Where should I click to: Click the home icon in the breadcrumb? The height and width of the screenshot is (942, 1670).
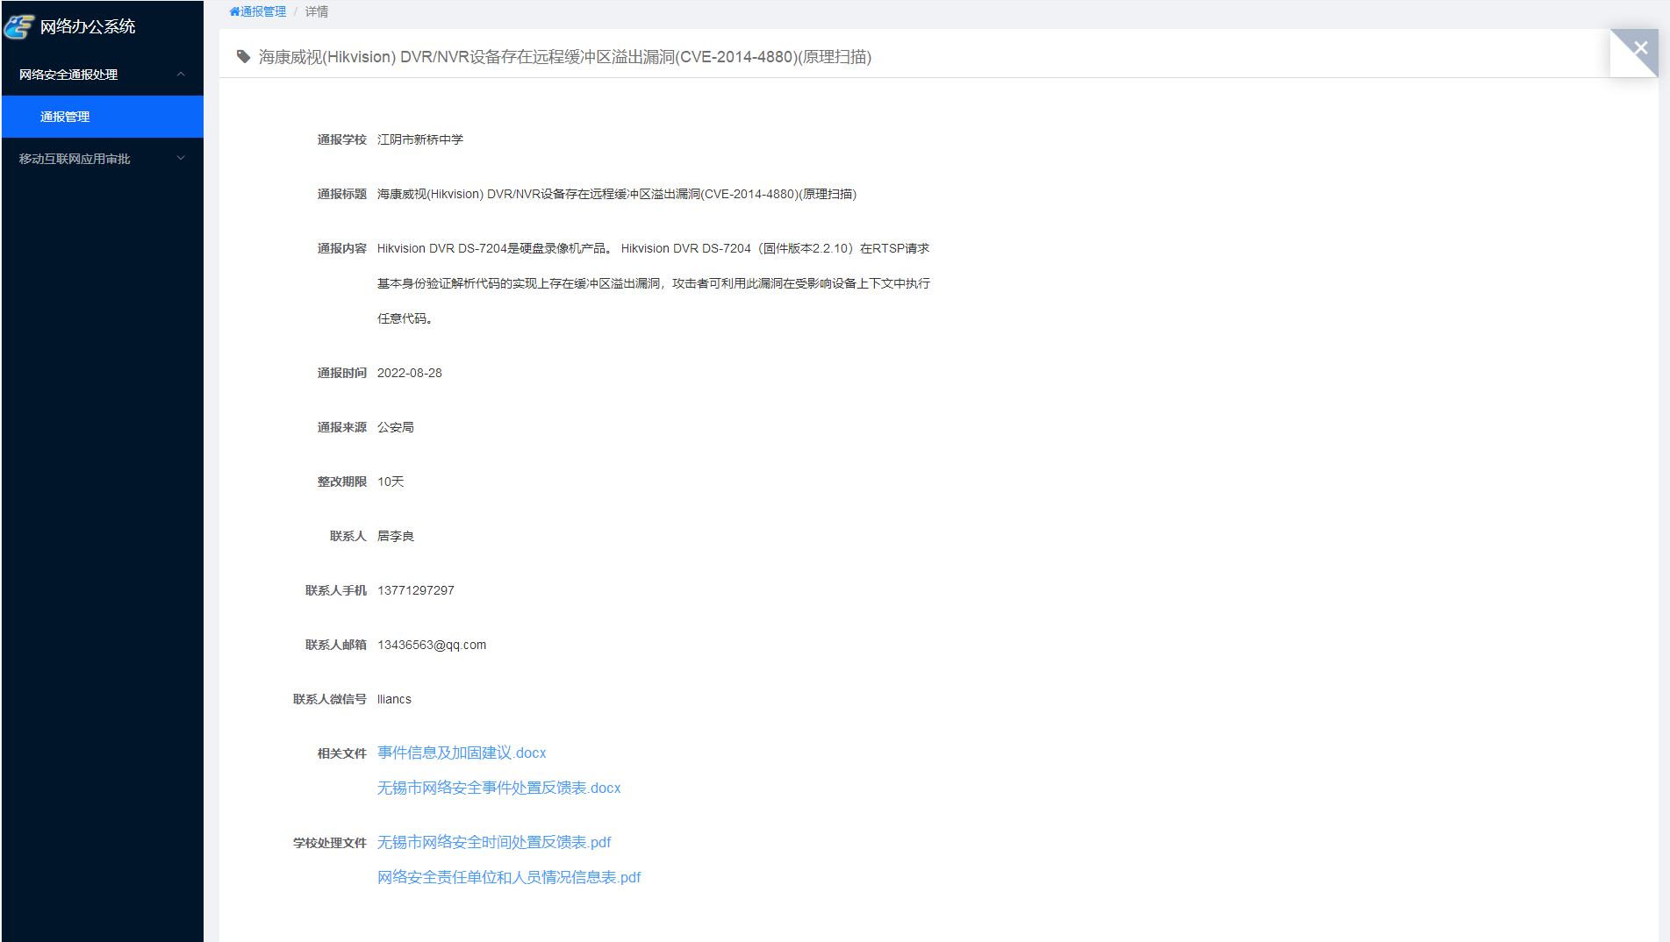234,11
